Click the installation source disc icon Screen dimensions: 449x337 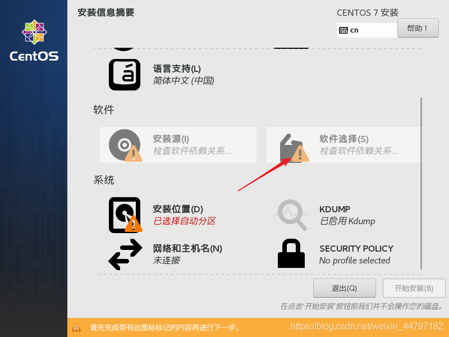click(125, 145)
